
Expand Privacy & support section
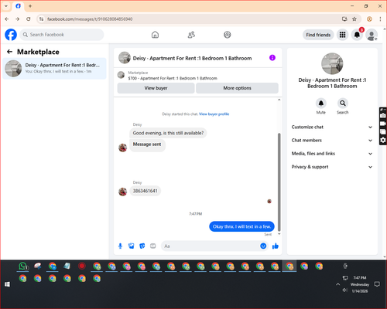tap(332, 167)
